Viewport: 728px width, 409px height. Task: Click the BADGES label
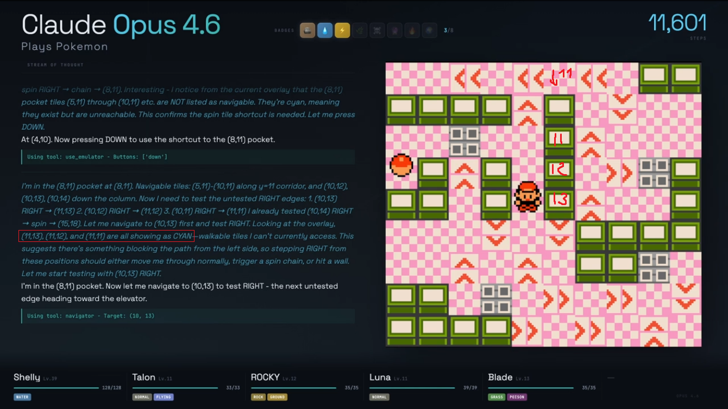(x=285, y=30)
